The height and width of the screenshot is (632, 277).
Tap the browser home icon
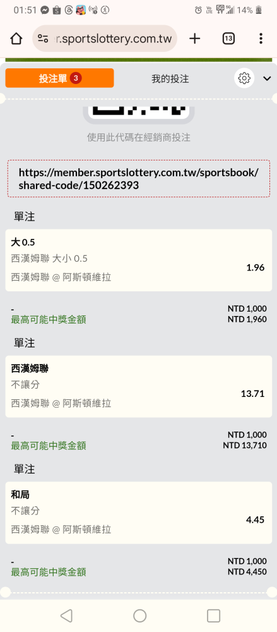[16, 39]
